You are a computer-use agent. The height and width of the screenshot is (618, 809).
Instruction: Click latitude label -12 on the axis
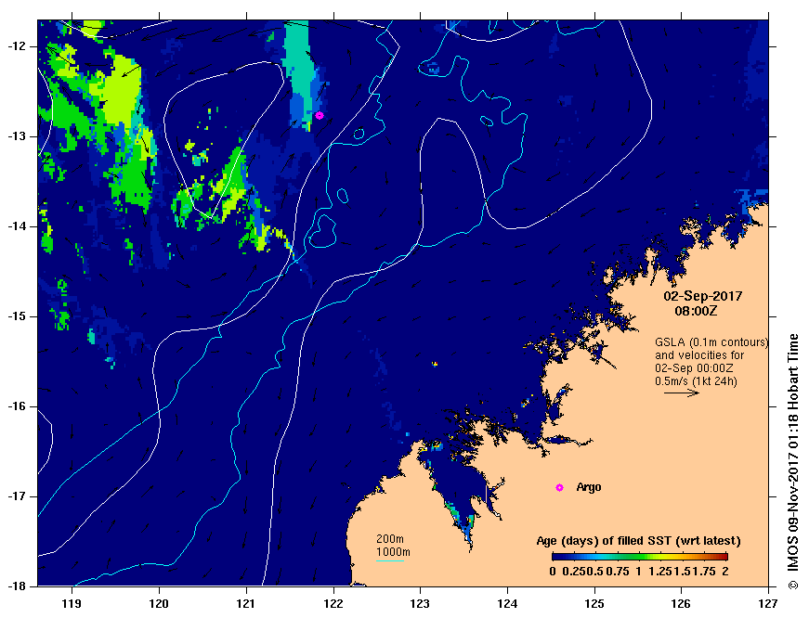point(16,46)
